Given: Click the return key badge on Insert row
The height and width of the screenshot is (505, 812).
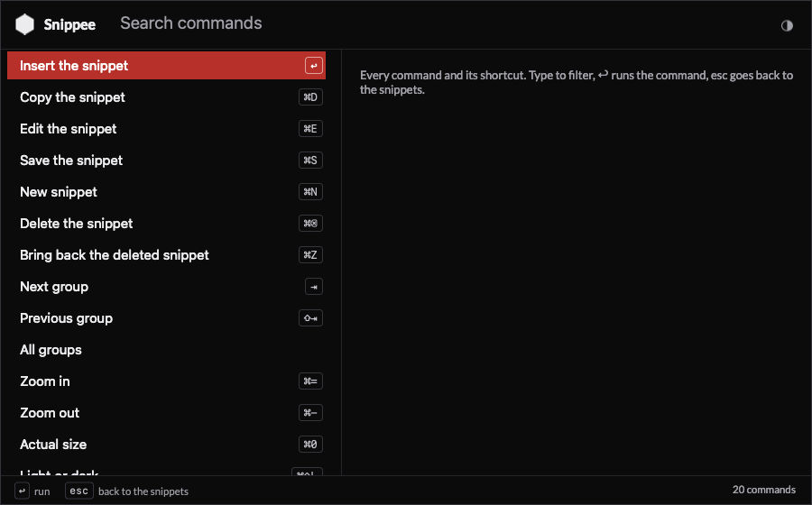Looking at the screenshot, I should click(x=314, y=66).
